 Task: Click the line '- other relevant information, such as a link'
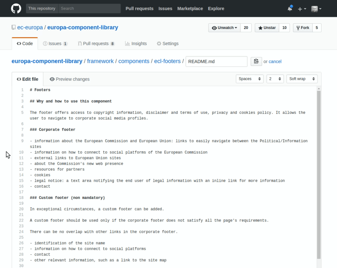pyautogui.click(x=98, y=260)
